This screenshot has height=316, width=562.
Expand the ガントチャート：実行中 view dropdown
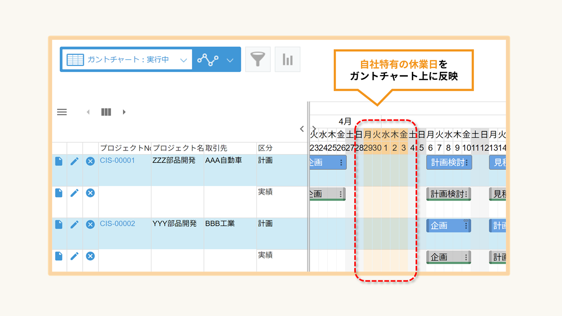(184, 60)
